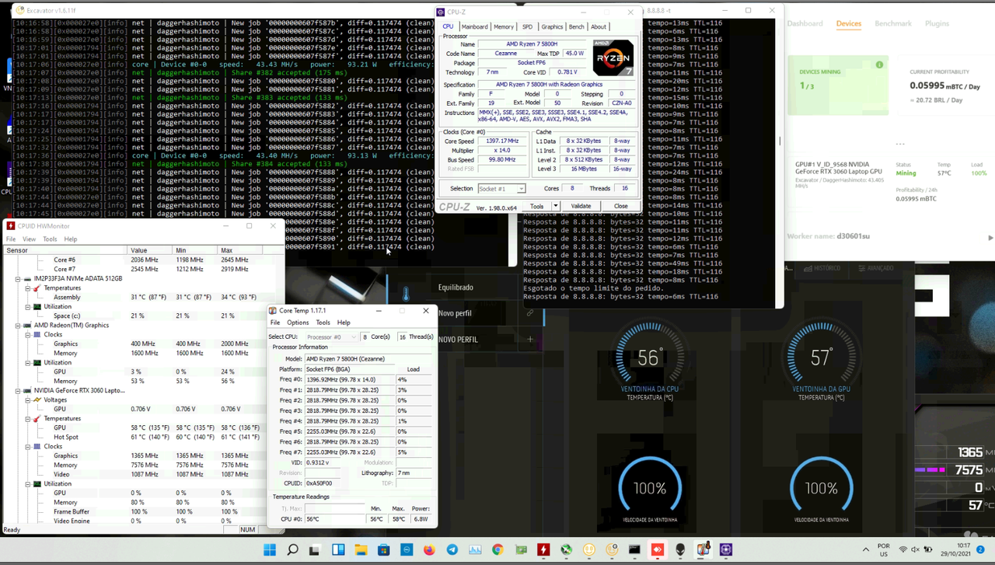Click the thermometer icon near Equilibrado

[405, 294]
